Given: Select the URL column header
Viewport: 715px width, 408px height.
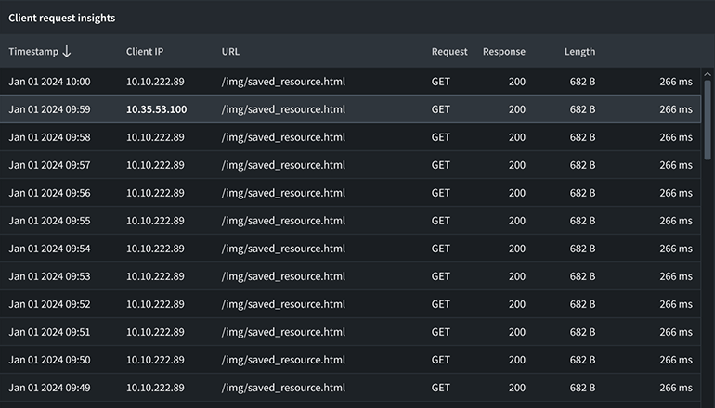Looking at the screenshot, I should (x=230, y=52).
